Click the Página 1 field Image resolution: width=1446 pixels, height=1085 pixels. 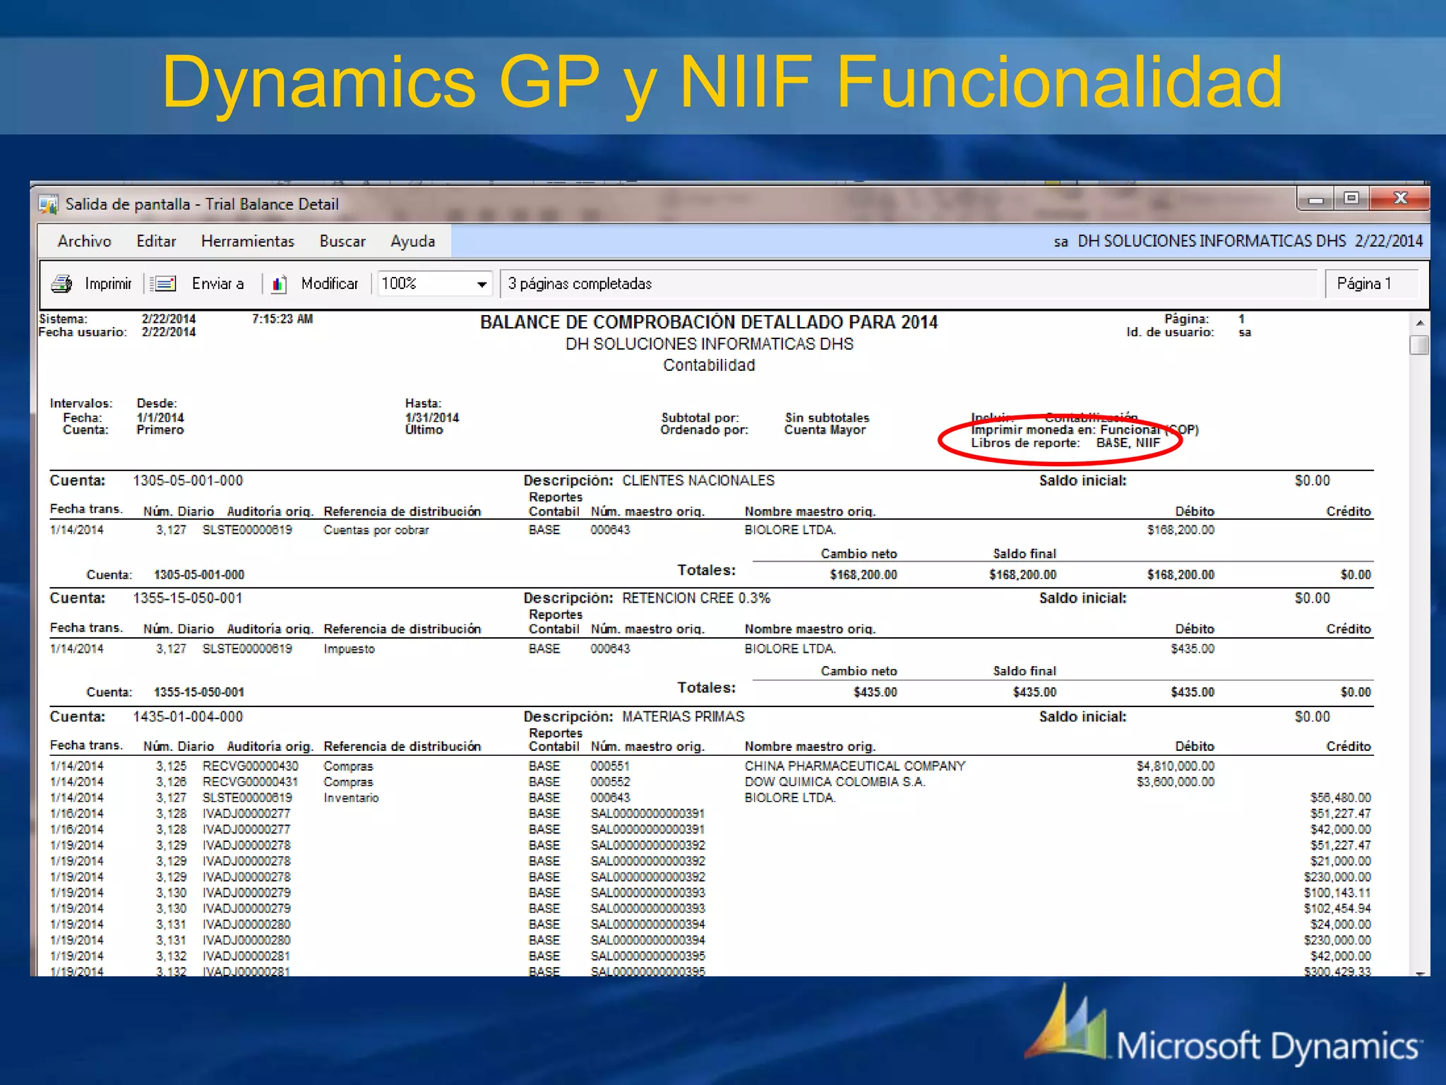tap(1371, 283)
